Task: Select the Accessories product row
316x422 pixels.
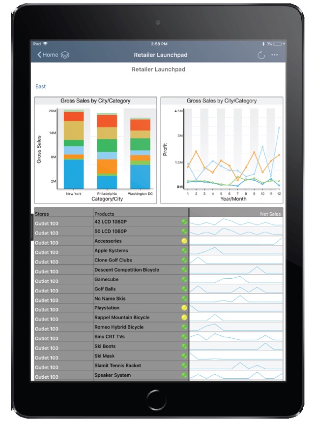Action: (x=108, y=241)
